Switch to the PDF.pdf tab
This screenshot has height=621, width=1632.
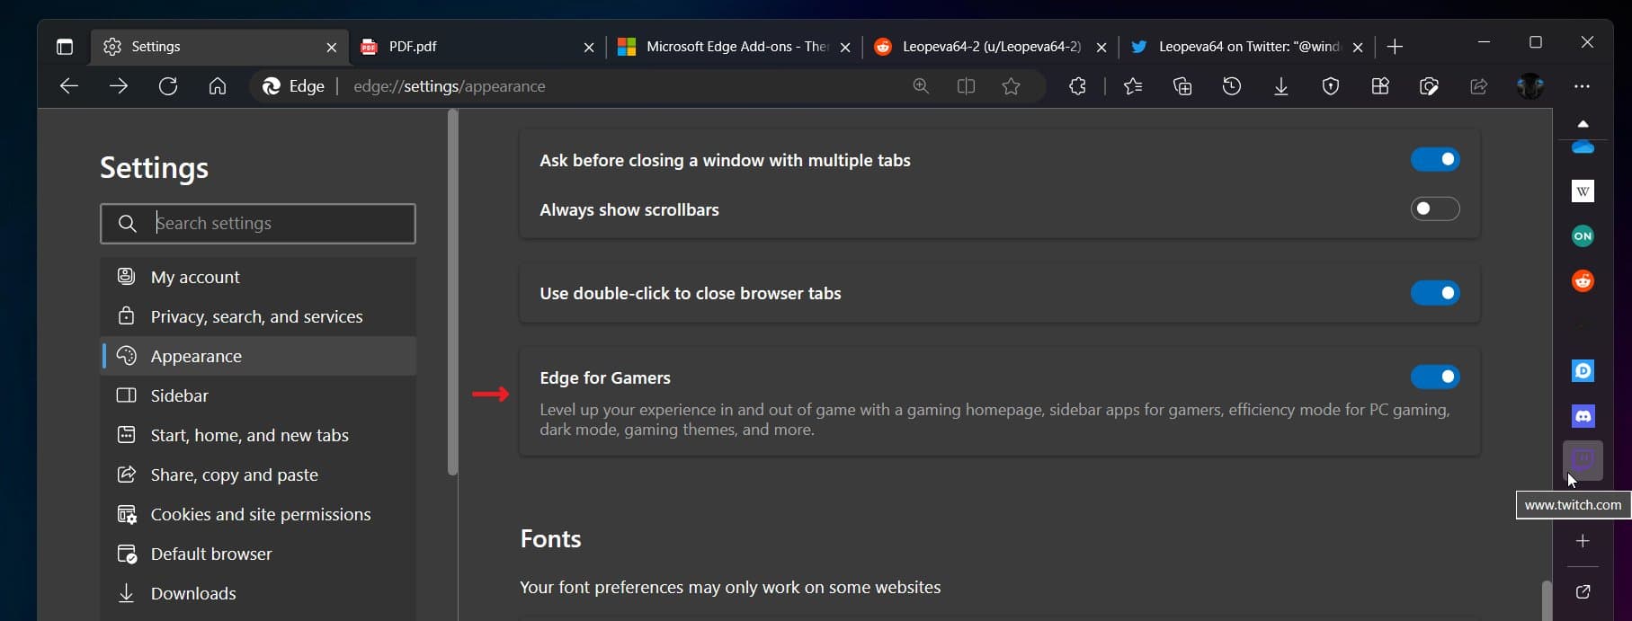click(477, 47)
